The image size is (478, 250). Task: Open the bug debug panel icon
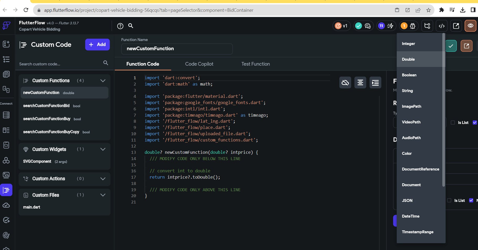coord(412,26)
